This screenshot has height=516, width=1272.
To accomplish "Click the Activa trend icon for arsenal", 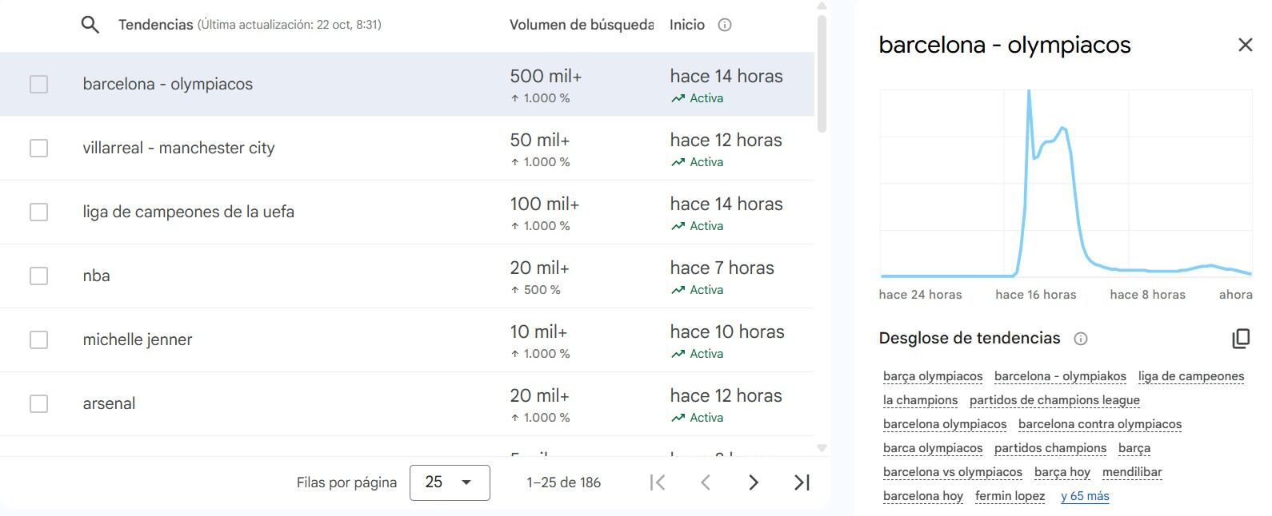I will click(678, 418).
